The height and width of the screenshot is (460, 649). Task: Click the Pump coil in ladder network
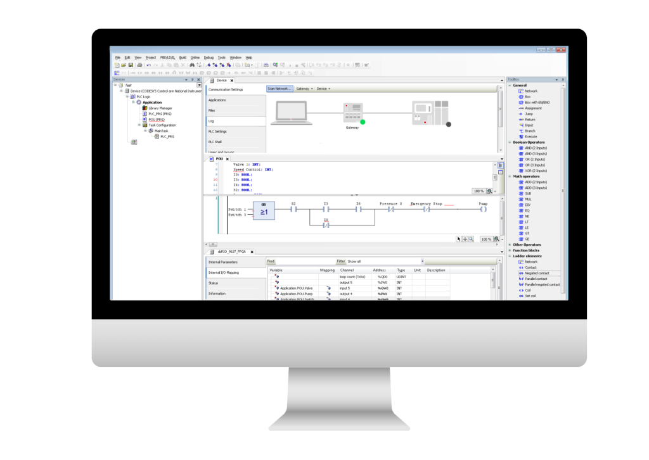tap(483, 209)
